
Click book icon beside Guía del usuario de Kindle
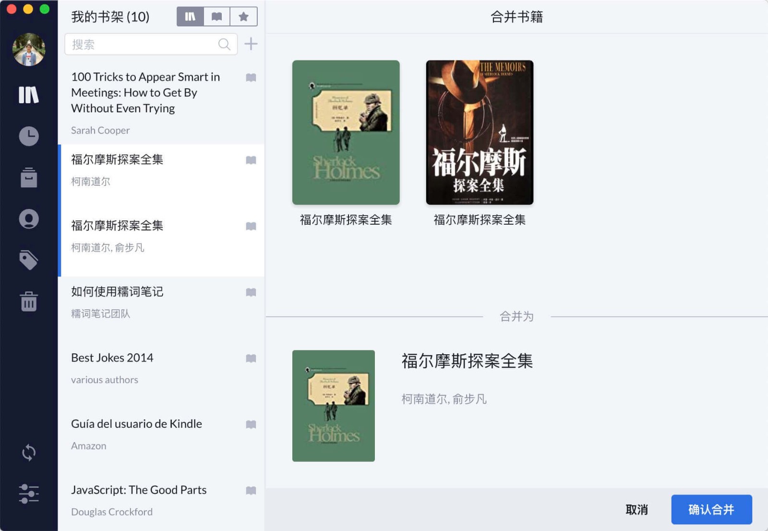coord(251,424)
